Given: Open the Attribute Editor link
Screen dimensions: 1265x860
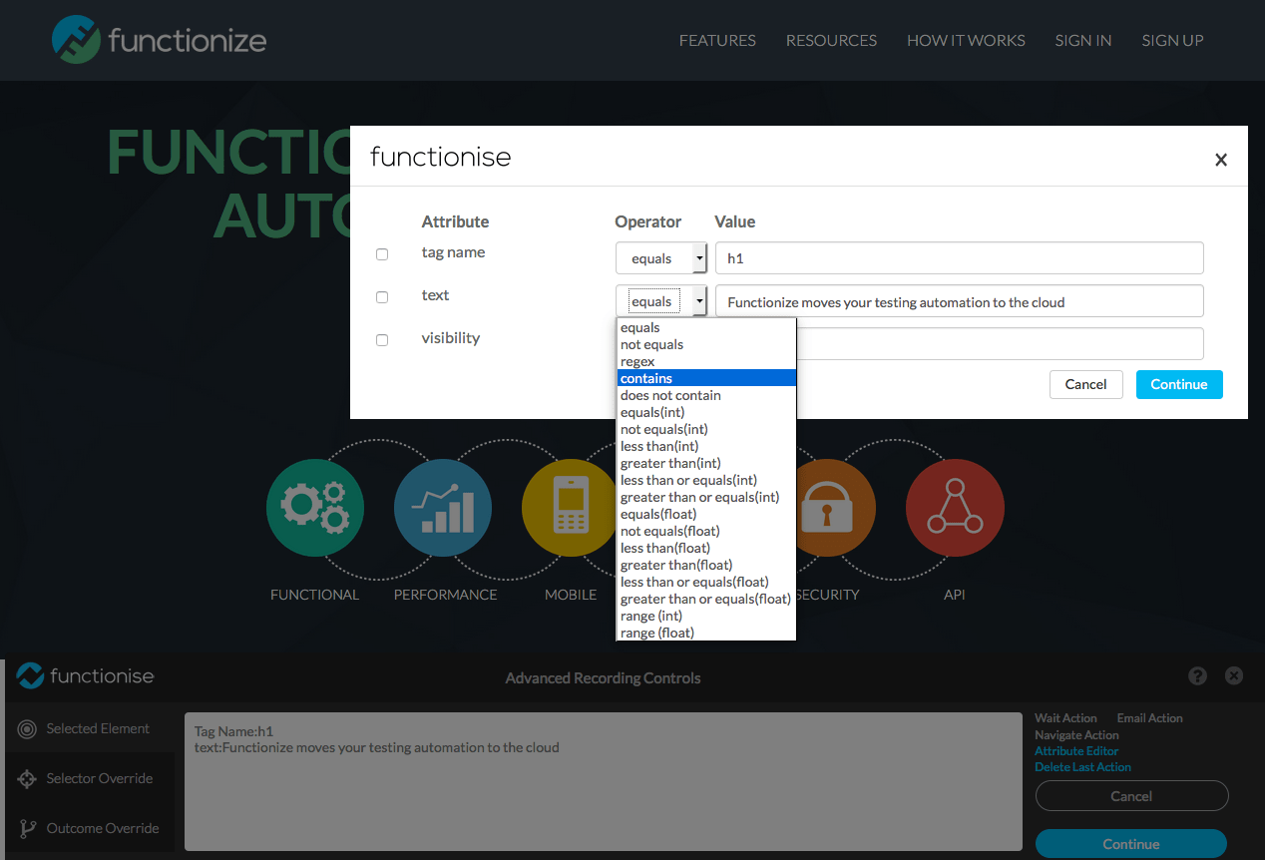Looking at the screenshot, I should point(1076,751).
